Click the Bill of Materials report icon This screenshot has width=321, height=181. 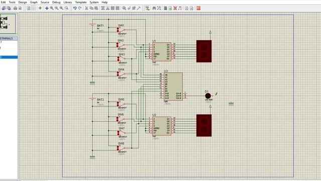pos(187,8)
